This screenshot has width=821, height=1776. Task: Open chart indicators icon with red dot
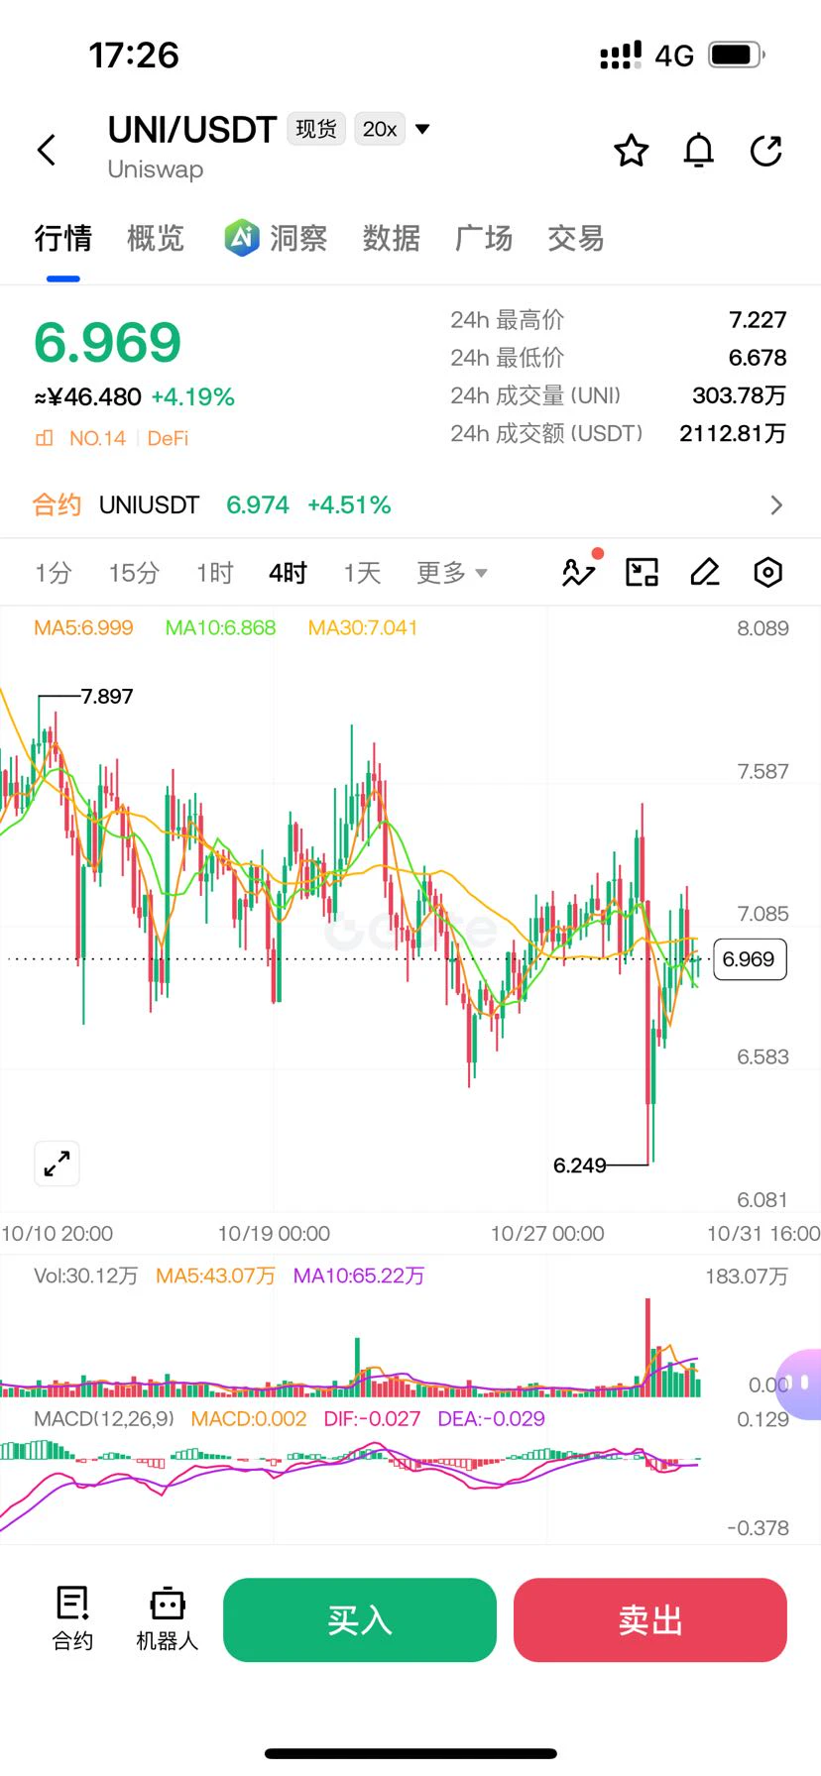pos(580,570)
